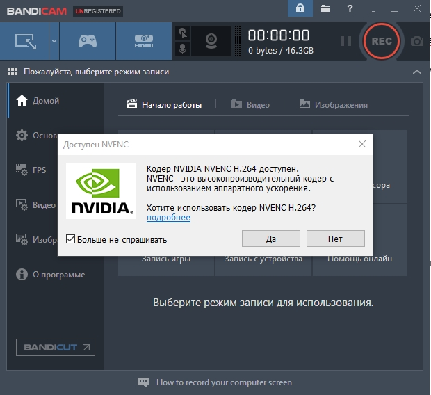Close the Доступен NVENC dialog
Screen dimensions: 431x395
click(x=362, y=144)
